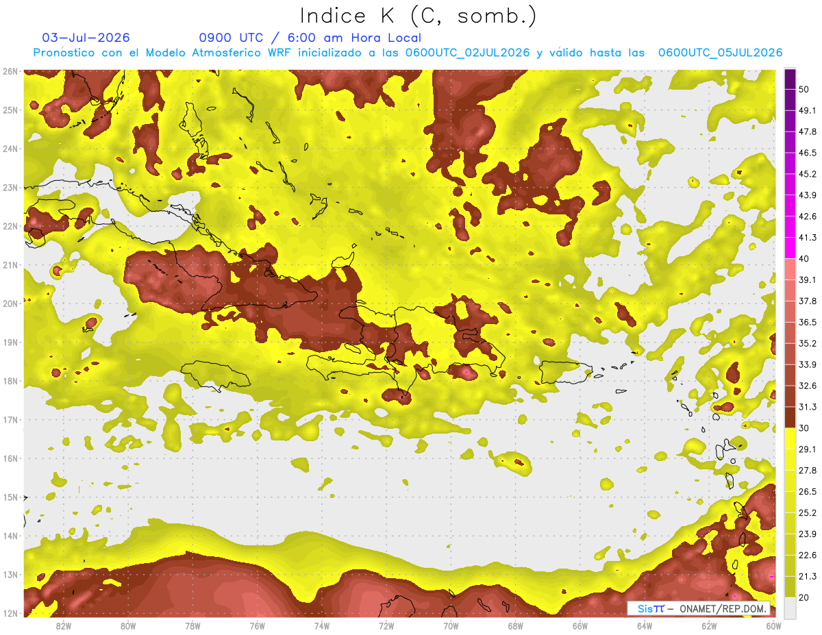
Task: Click the "Pronóstico con el Modelo Atmósferico WRF" description line
Action: coord(408,53)
